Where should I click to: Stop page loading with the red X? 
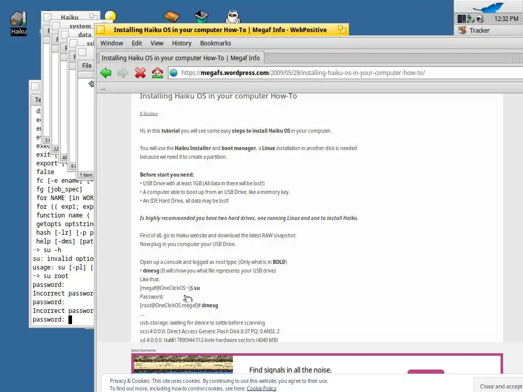[x=140, y=72]
